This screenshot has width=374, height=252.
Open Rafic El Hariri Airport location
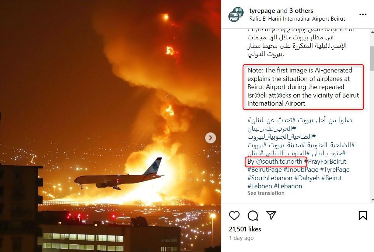tap(297, 19)
